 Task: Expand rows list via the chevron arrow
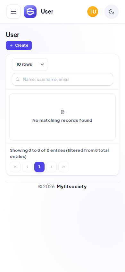(x=42, y=64)
